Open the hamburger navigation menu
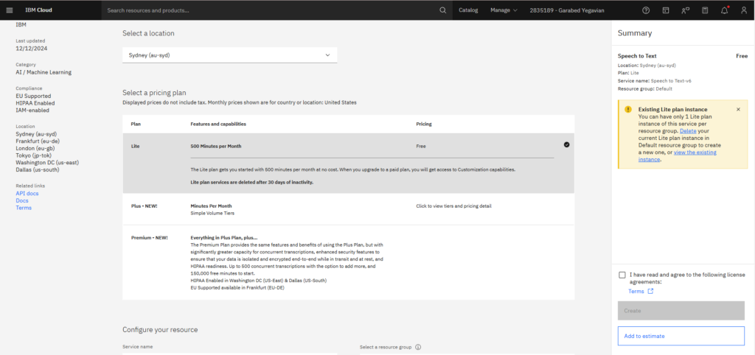Viewport: 755px width, 355px height. point(10,10)
